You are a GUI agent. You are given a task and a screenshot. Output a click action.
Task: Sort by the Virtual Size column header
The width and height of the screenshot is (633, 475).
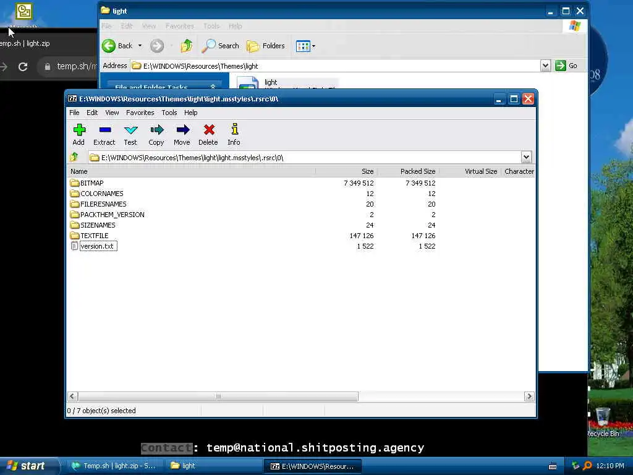pos(469,171)
